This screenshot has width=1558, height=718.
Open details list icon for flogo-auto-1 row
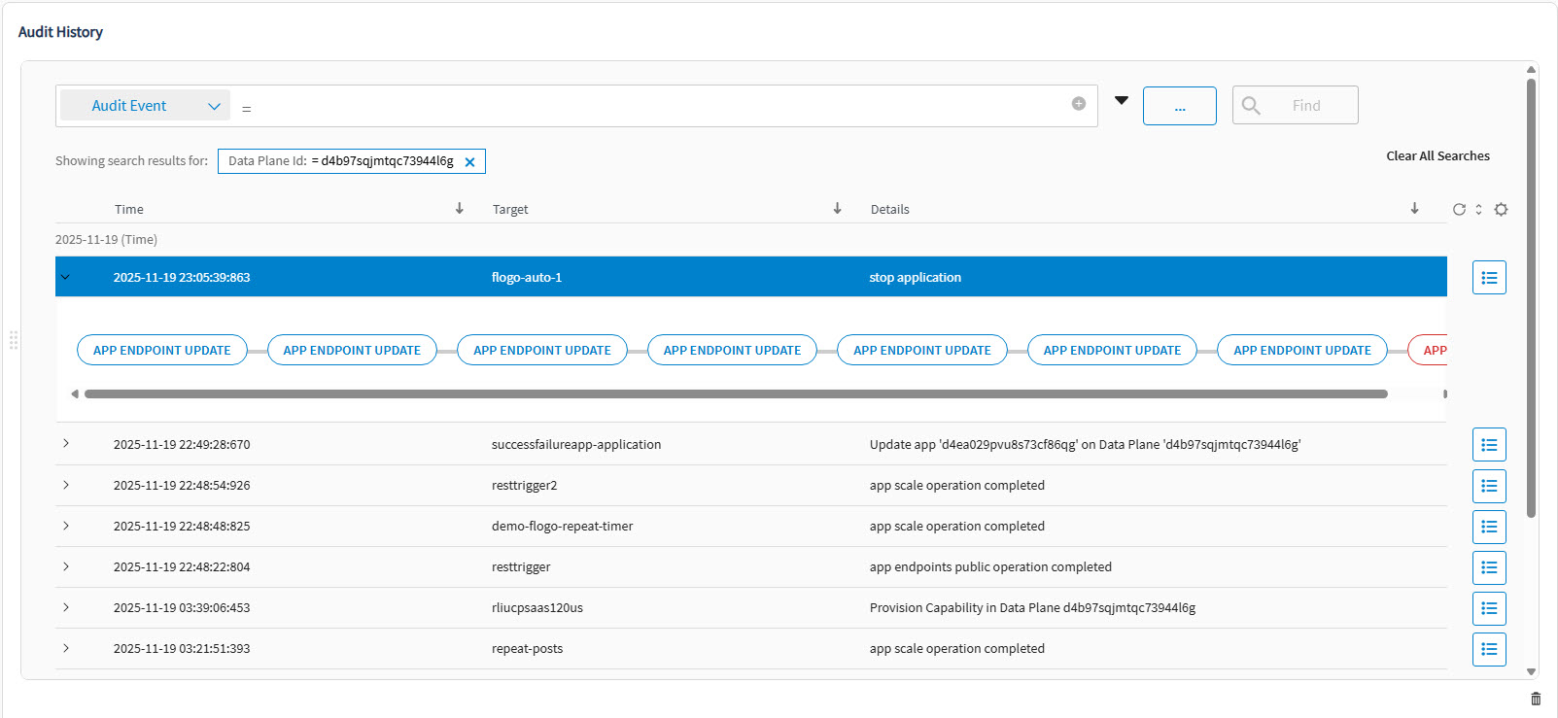(1488, 278)
